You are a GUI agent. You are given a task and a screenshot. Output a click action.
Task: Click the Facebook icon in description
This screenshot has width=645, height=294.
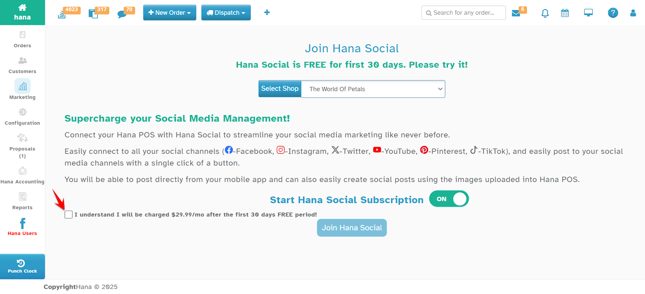(229, 150)
